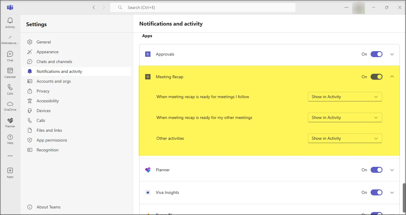Click the Viva Insights label
Screen dimensions: 406x215
point(167,192)
